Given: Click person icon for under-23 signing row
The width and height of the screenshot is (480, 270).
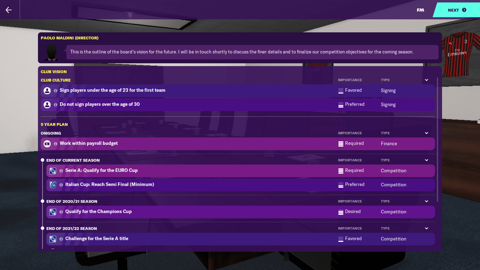Looking at the screenshot, I should (x=47, y=90).
